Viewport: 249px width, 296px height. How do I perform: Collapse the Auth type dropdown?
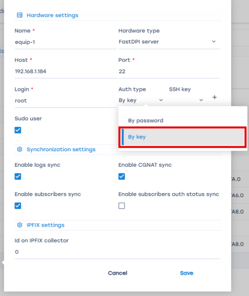(141, 100)
